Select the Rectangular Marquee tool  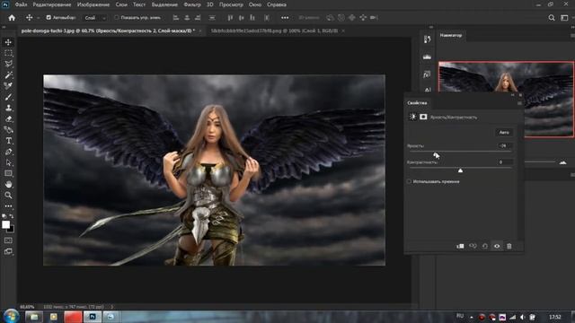pyautogui.click(x=8, y=53)
